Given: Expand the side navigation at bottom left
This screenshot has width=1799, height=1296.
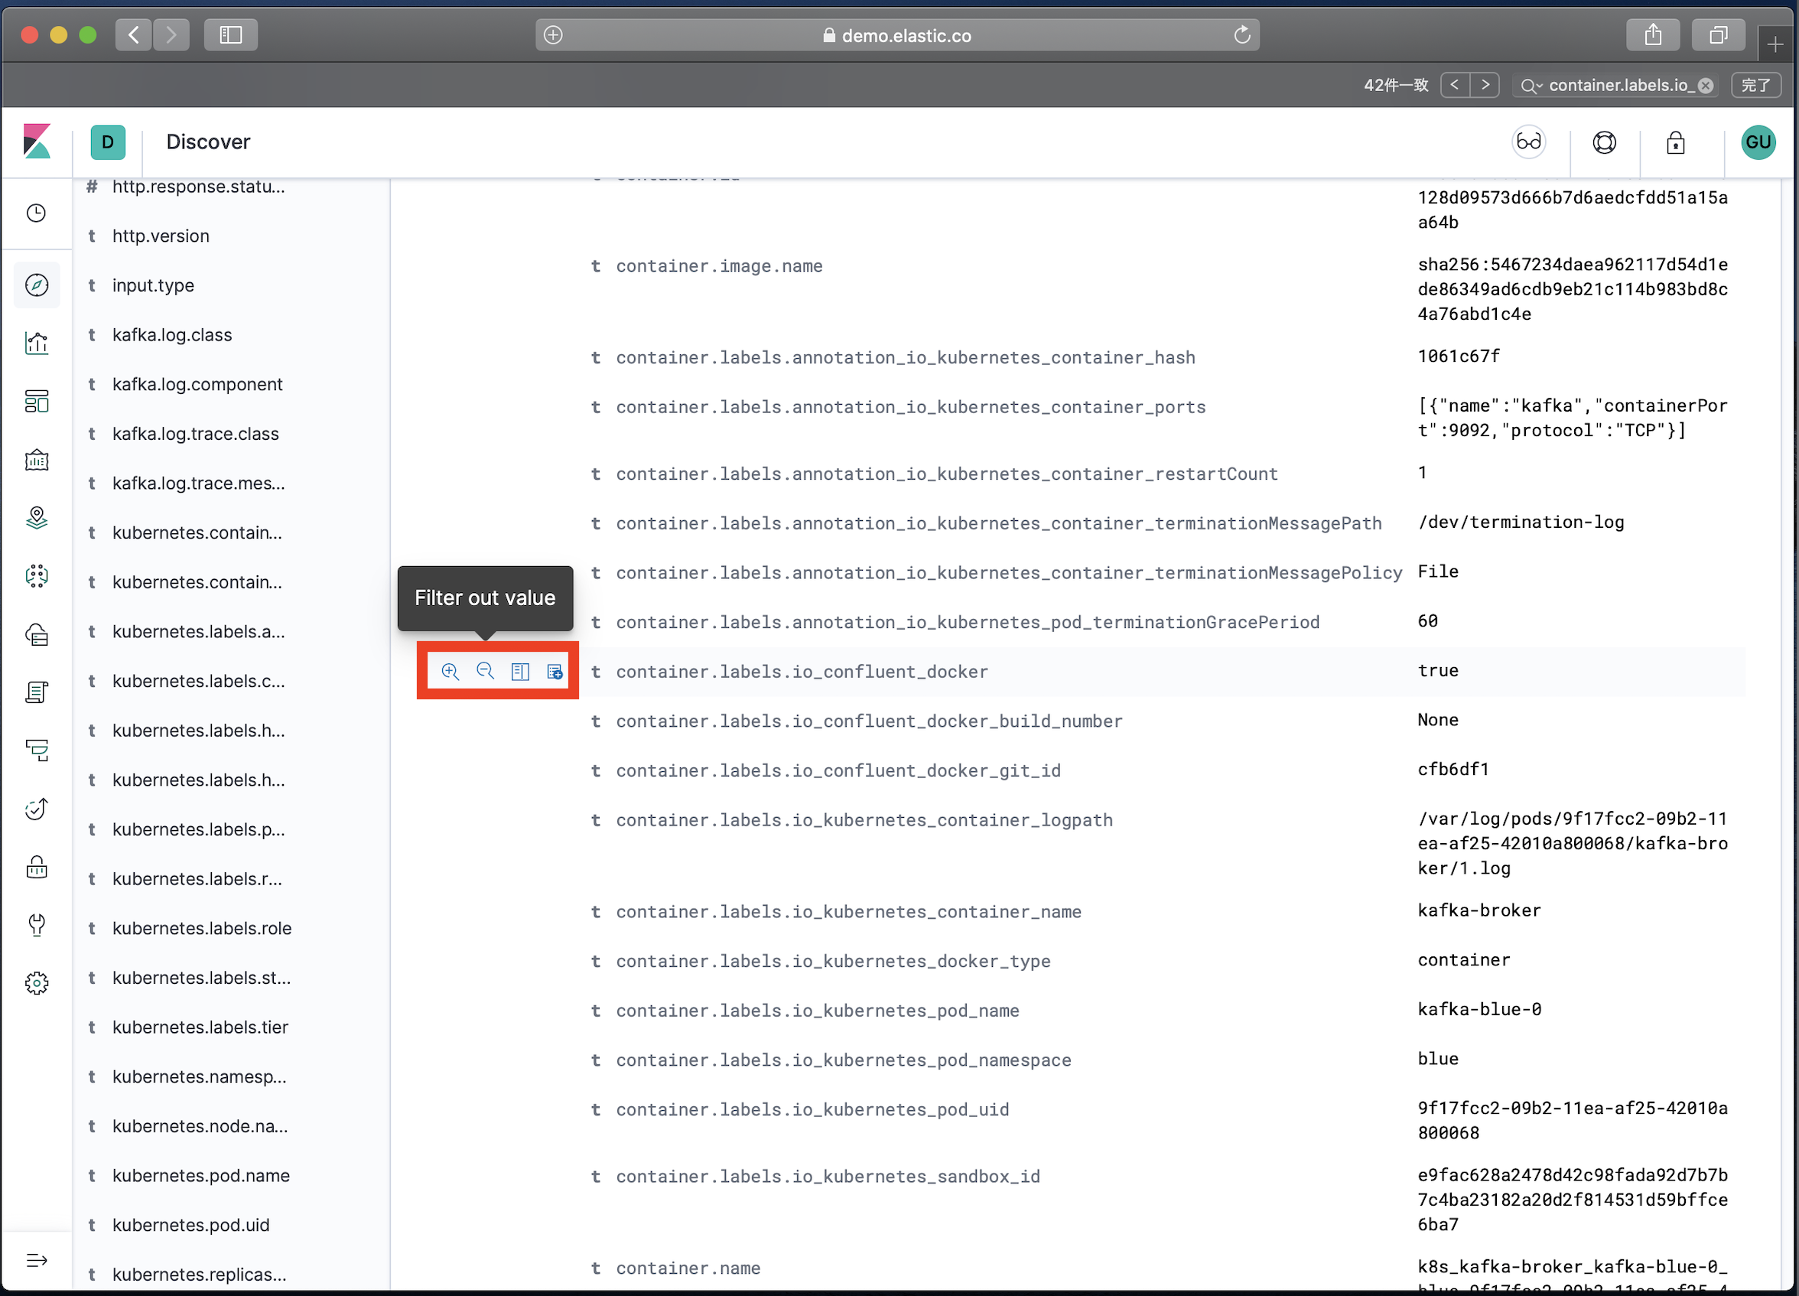Looking at the screenshot, I should tap(37, 1260).
